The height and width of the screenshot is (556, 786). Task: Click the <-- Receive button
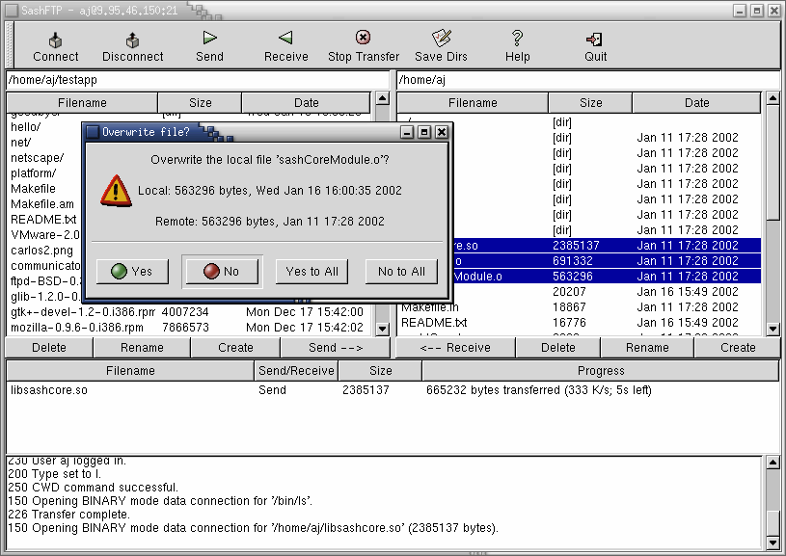(x=455, y=348)
